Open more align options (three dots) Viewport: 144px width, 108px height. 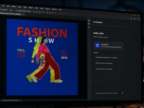tap(60, 13)
